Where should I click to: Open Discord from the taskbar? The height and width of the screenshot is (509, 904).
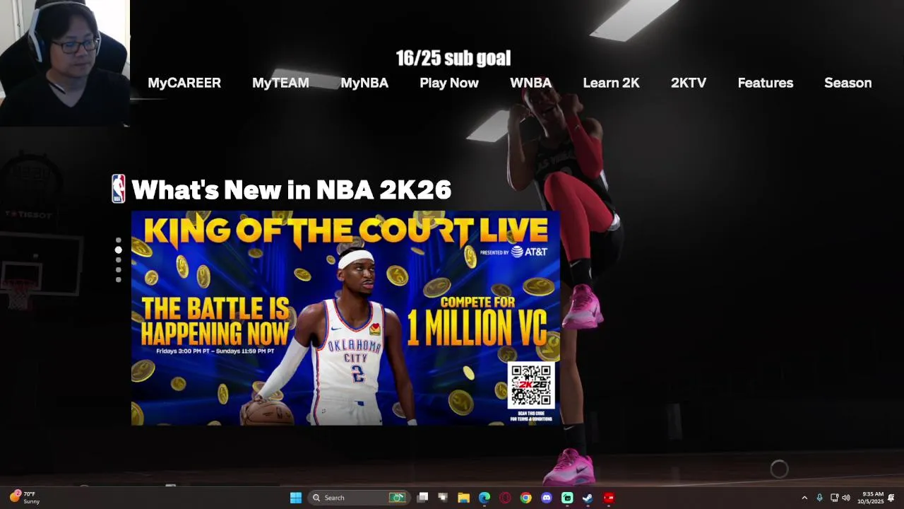[x=546, y=498]
